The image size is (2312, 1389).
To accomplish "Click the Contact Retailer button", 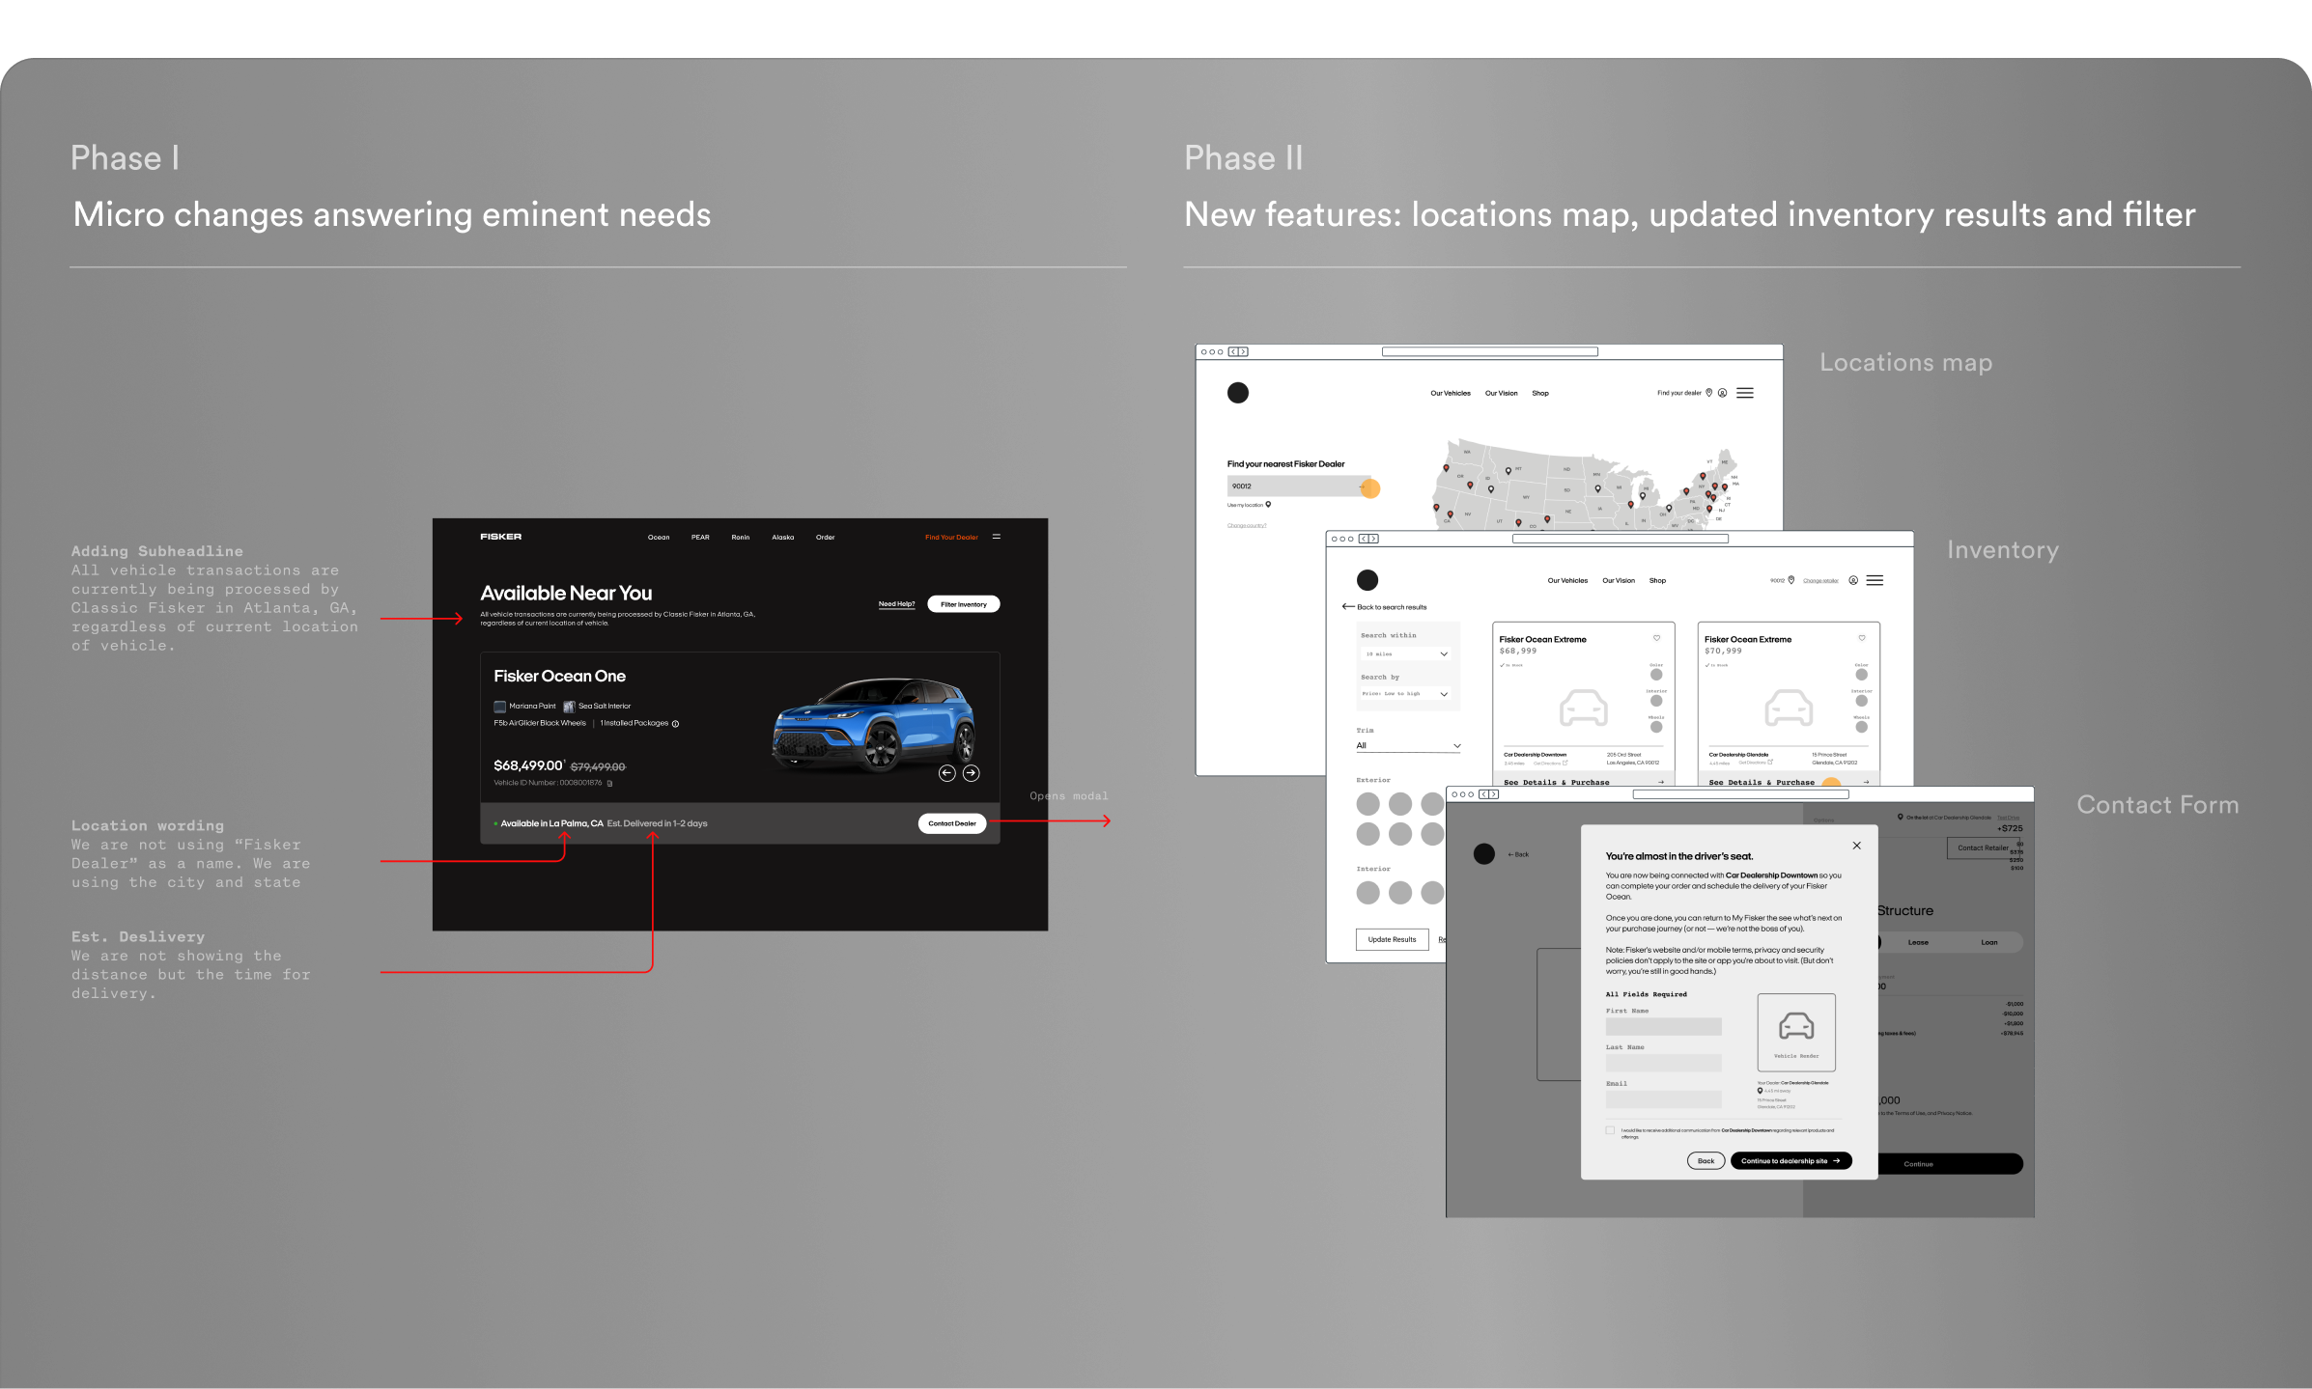I will [x=1983, y=848].
